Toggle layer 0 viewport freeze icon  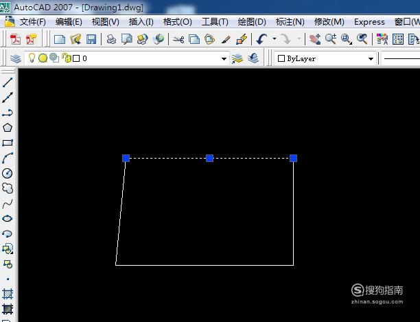click(54, 58)
